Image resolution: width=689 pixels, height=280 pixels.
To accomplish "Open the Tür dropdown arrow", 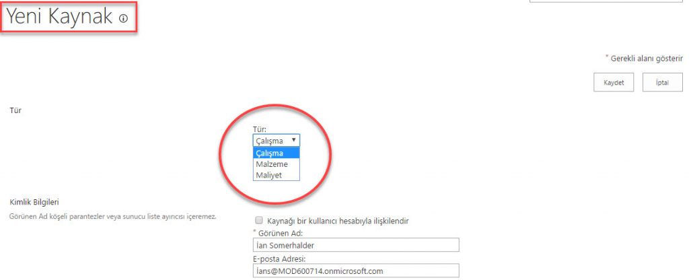I will tap(294, 141).
